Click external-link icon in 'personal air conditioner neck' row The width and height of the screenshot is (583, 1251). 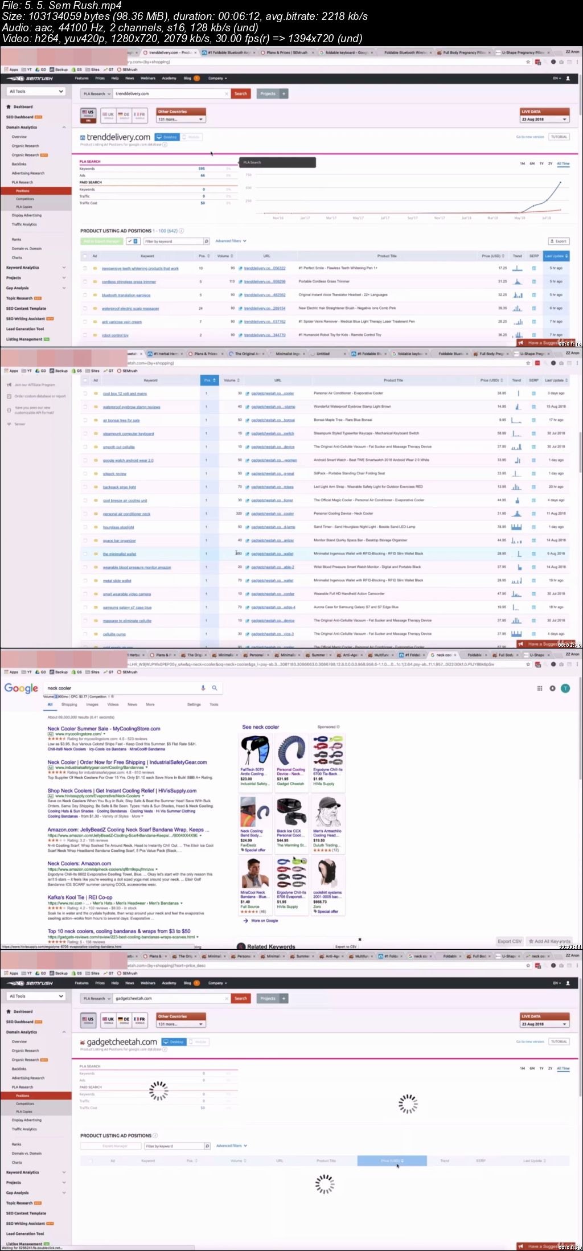tap(248, 514)
